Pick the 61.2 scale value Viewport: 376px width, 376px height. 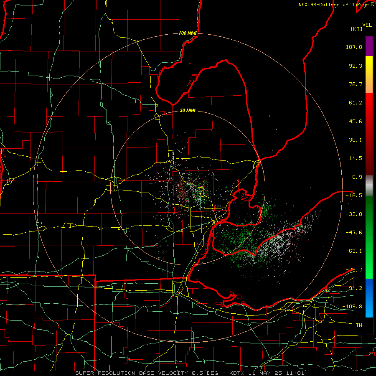coord(356,103)
